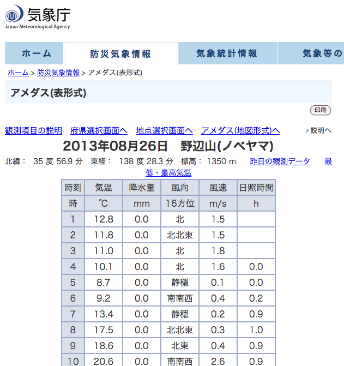
Task: Select temperature cell 11.0
Action: coord(104,251)
